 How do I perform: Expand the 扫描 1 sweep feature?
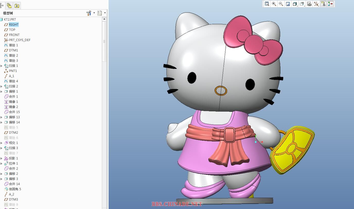click(2, 66)
